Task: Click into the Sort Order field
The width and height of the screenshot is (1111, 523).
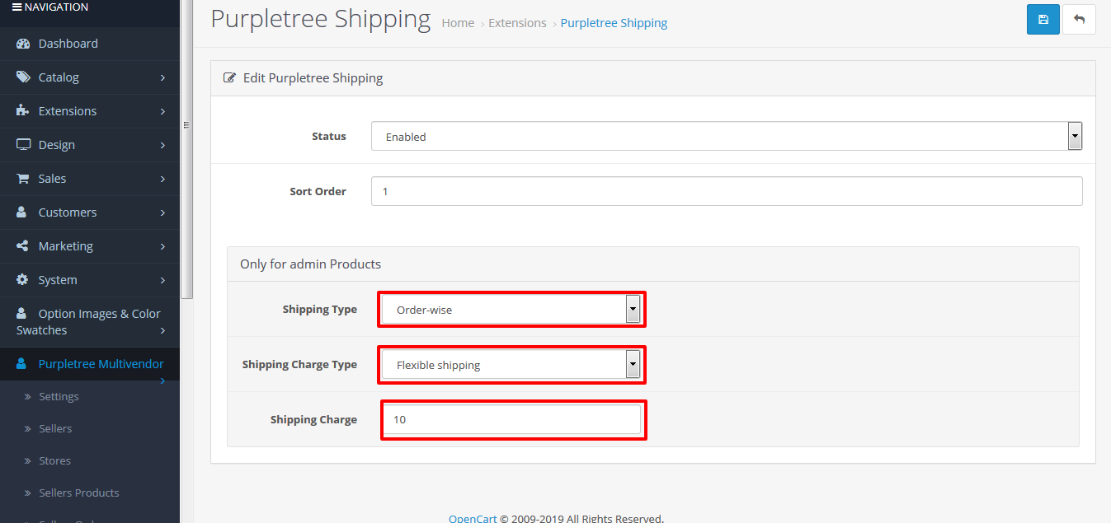Action: pyautogui.click(x=727, y=191)
